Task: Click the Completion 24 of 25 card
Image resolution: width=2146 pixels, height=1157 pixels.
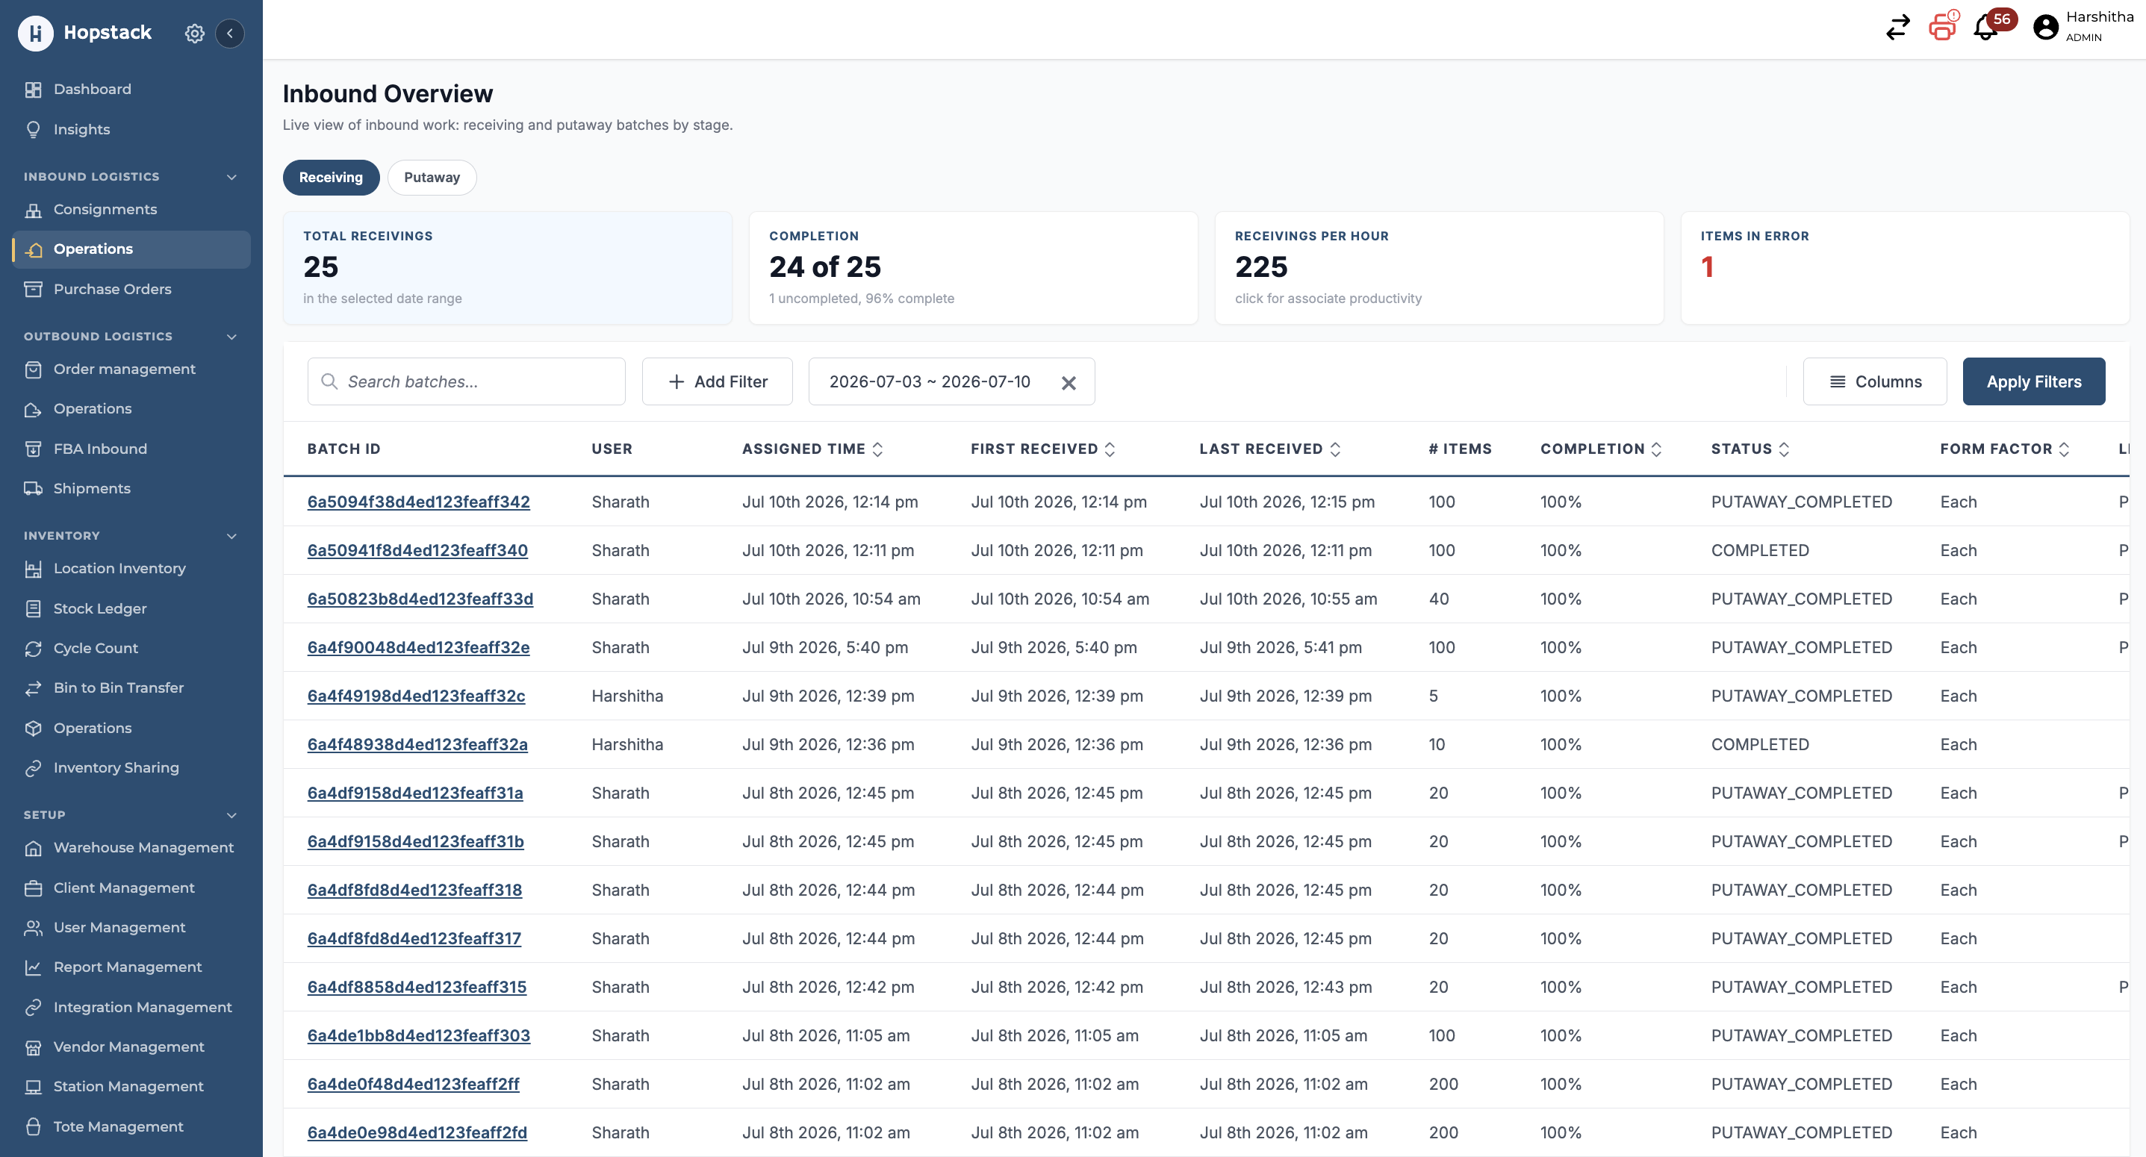Action: tap(973, 268)
